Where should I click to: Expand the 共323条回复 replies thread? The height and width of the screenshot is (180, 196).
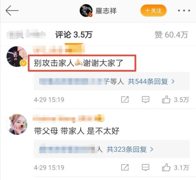coord(130,149)
